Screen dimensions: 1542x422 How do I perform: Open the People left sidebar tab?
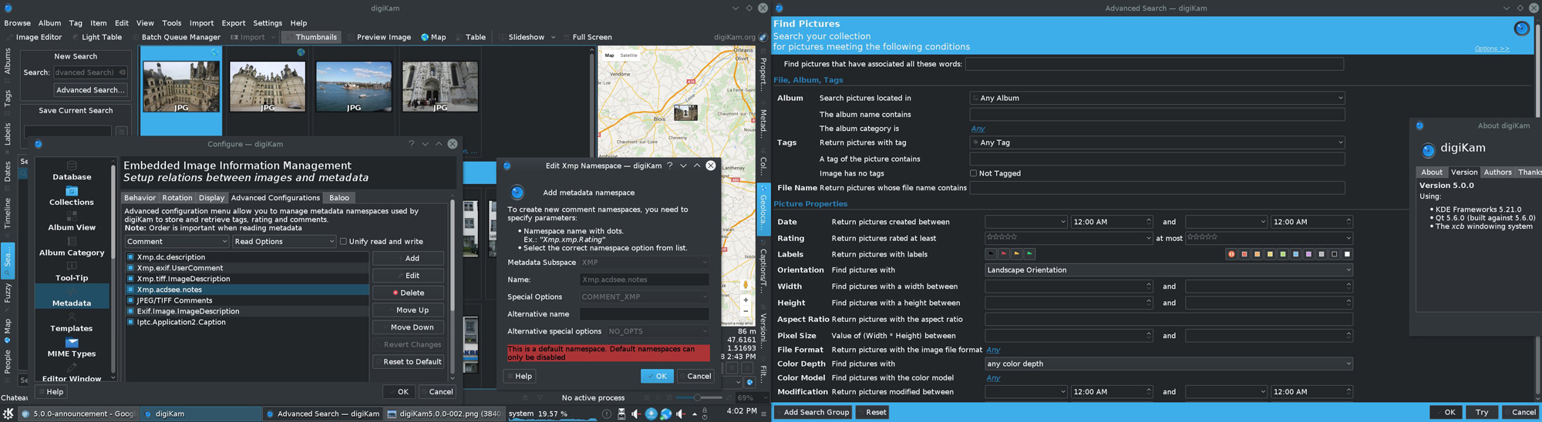(x=7, y=360)
